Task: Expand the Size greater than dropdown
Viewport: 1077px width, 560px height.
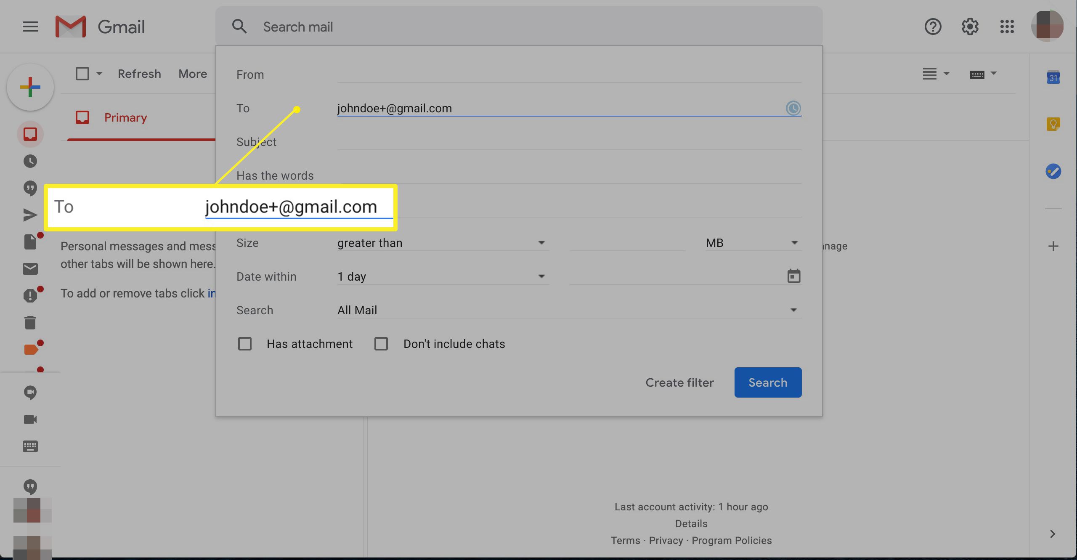Action: [541, 242]
